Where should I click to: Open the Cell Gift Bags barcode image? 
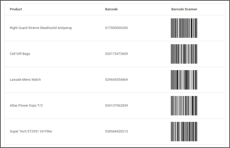(184, 54)
